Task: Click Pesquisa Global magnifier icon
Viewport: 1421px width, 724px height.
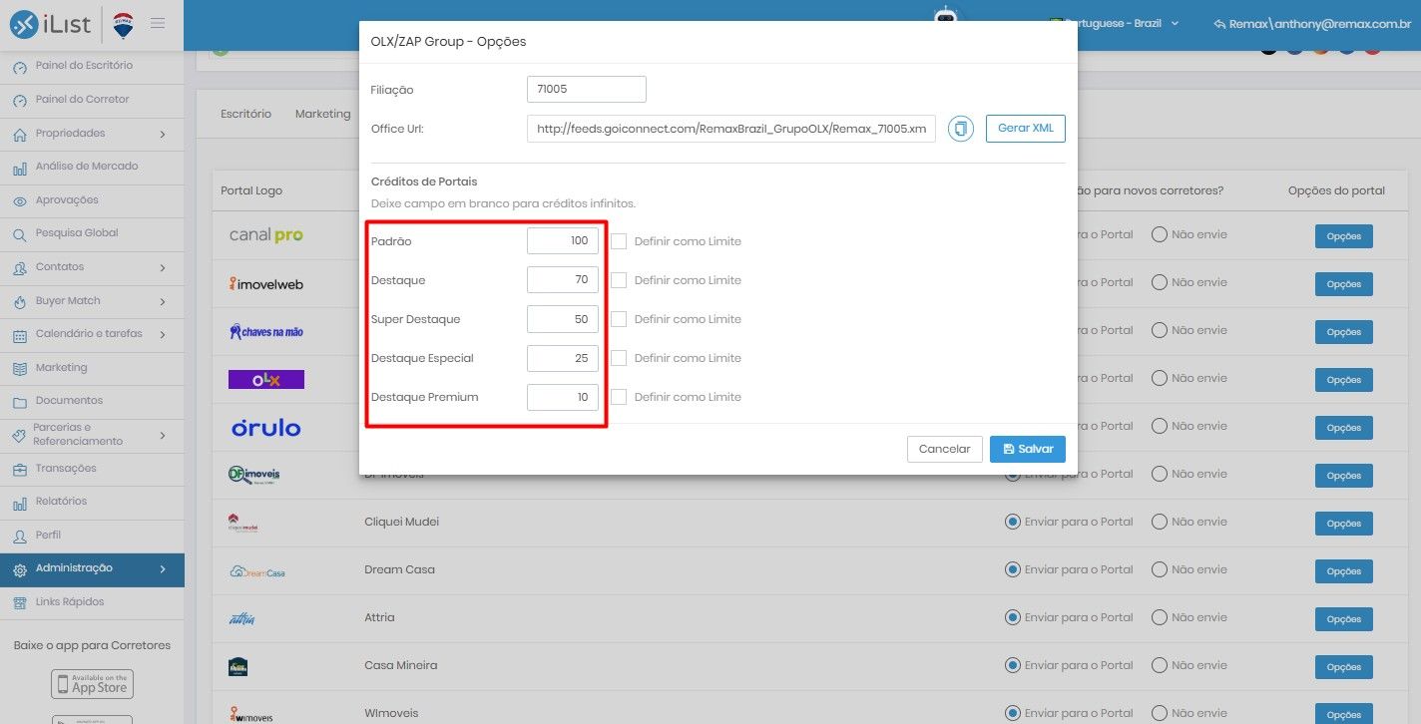Action: pos(20,234)
